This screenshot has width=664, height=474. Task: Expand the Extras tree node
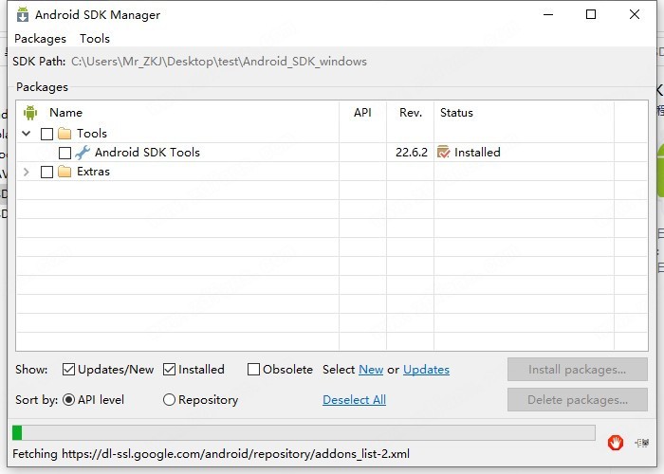pos(27,172)
